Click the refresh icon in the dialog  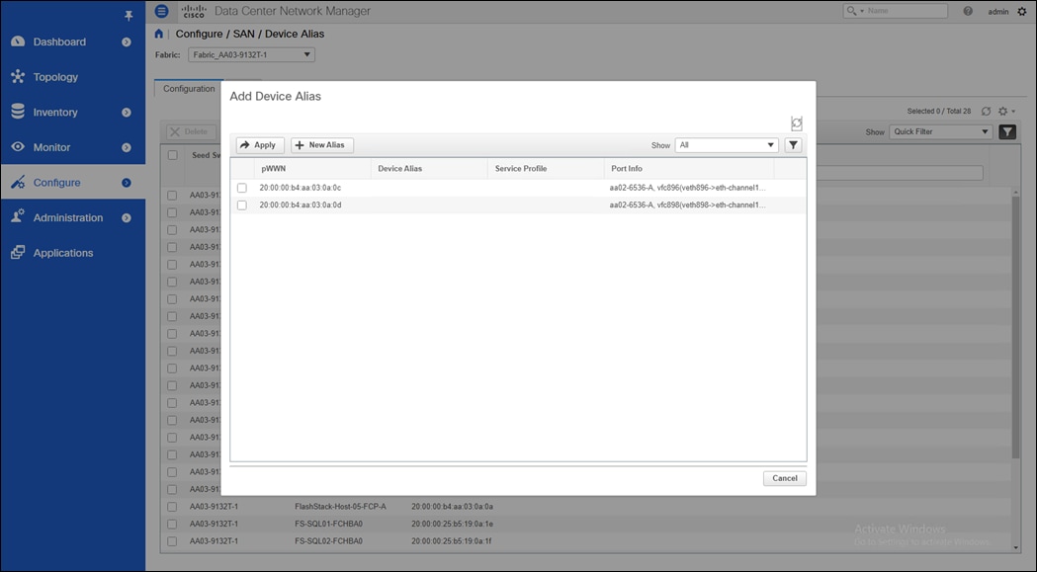coord(796,123)
